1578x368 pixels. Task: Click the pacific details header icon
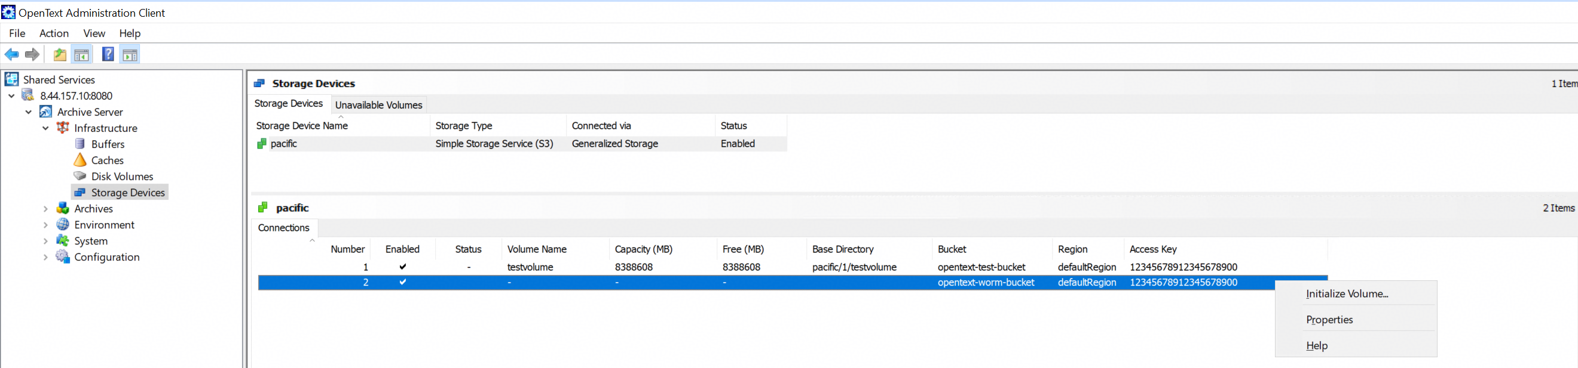[263, 207]
